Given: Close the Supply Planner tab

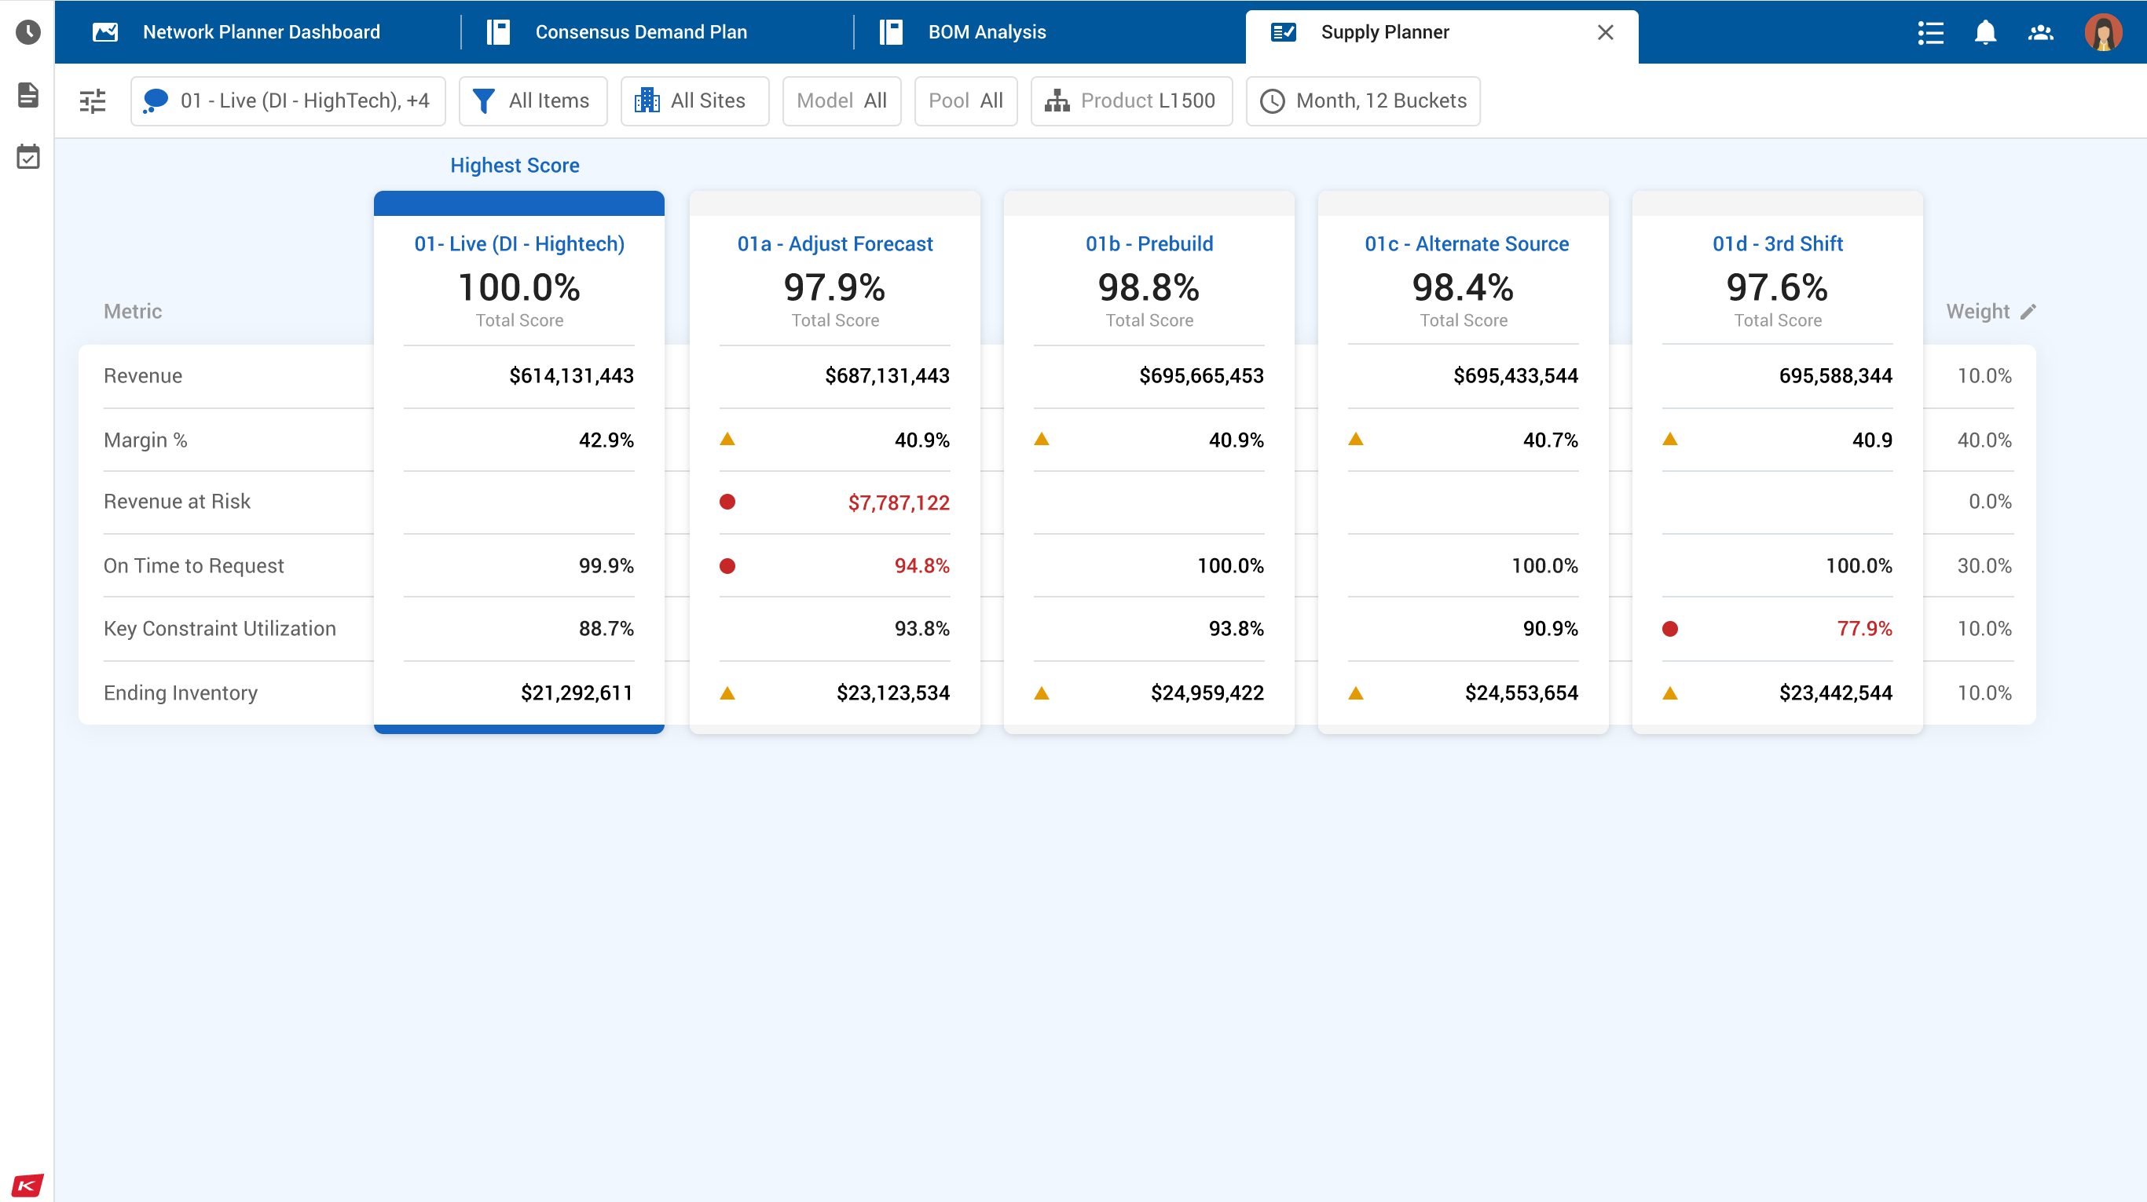Looking at the screenshot, I should (x=1605, y=32).
